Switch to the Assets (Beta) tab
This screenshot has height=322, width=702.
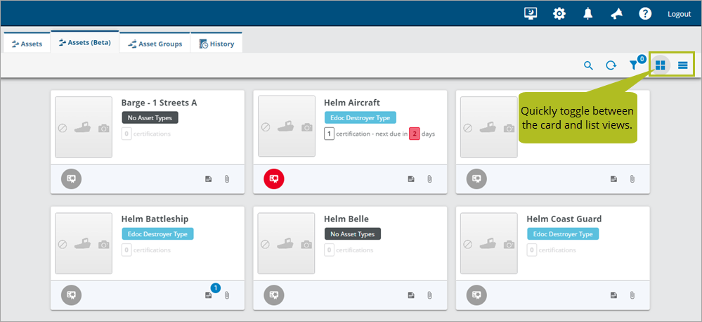[x=84, y=43]
